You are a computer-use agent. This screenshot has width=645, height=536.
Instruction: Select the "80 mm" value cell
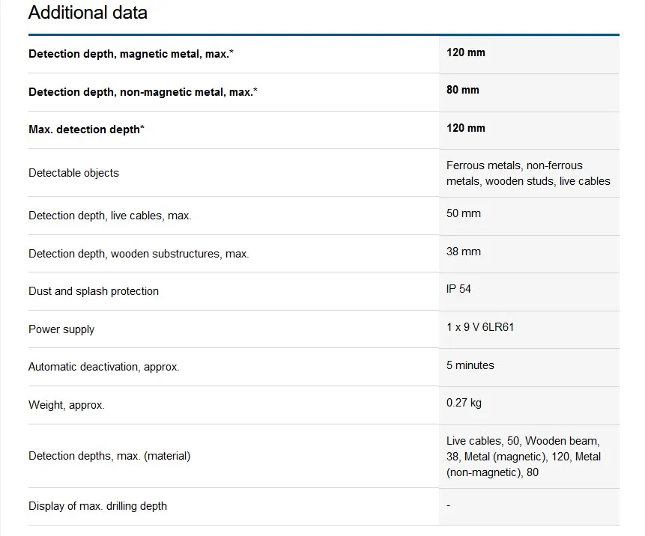point(462,90)
